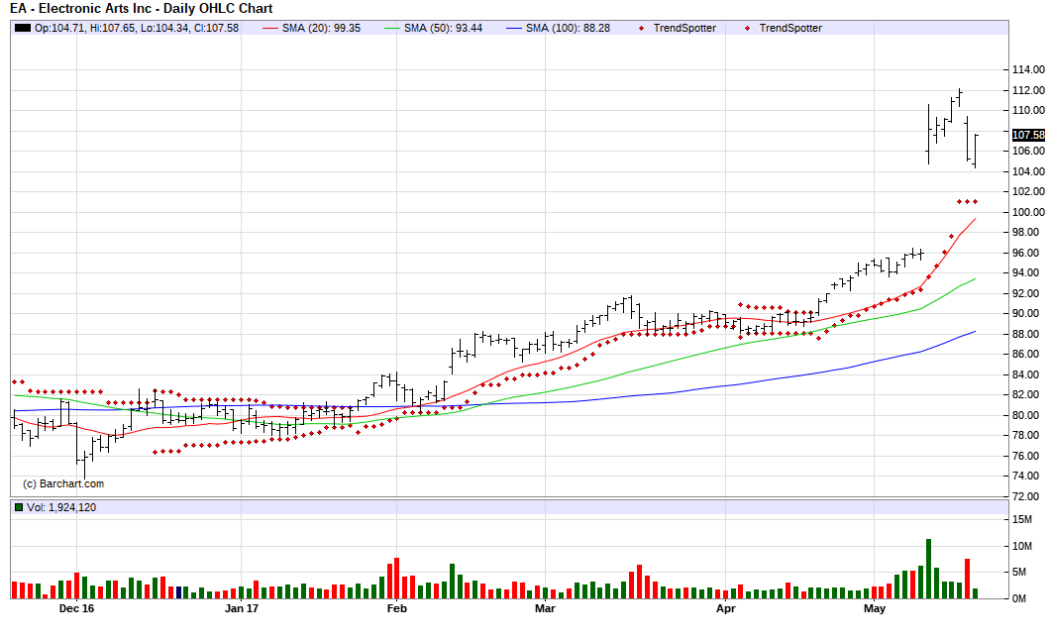The image size is (1050, 639).
Task: Click the '15M' volume axis label
Action: pyautogui.click(x=1022, y=520)
